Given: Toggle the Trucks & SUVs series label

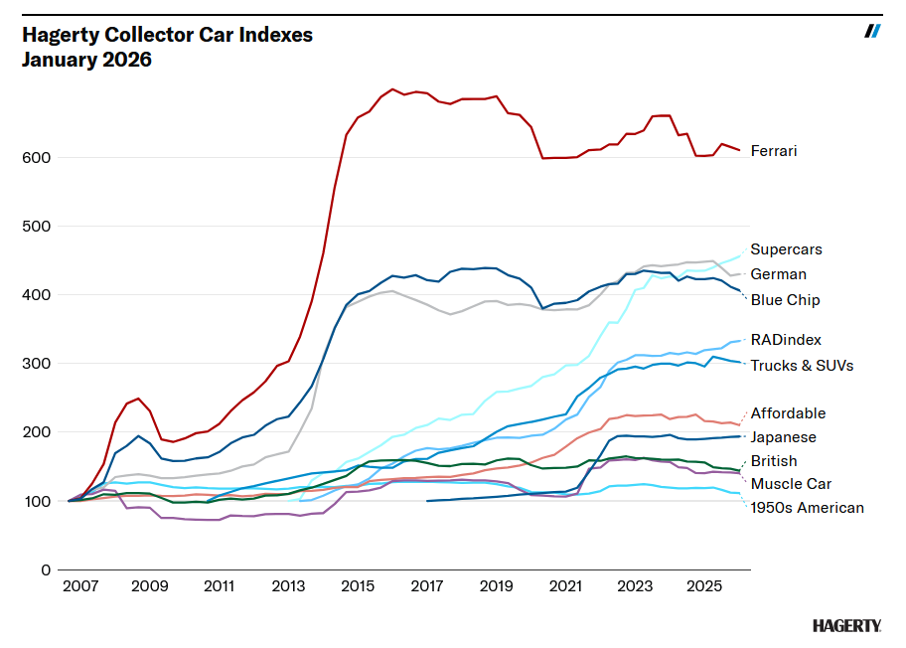Looking at the screenshot, I should point(802,366).
